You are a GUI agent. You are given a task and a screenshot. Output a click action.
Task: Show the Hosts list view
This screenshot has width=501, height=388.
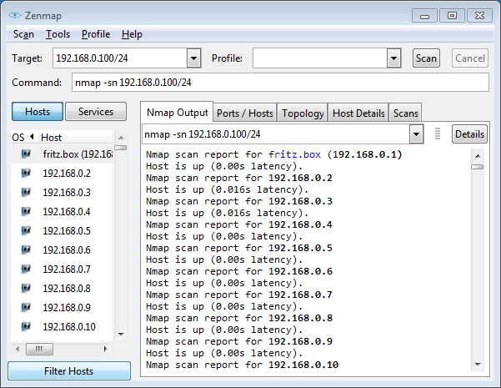[38, 112]
